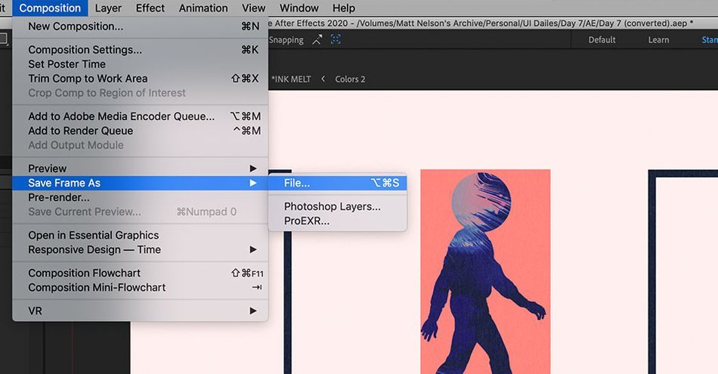Switch to the Learn workspace
718x374 pixels.
[x=658, y=40]
